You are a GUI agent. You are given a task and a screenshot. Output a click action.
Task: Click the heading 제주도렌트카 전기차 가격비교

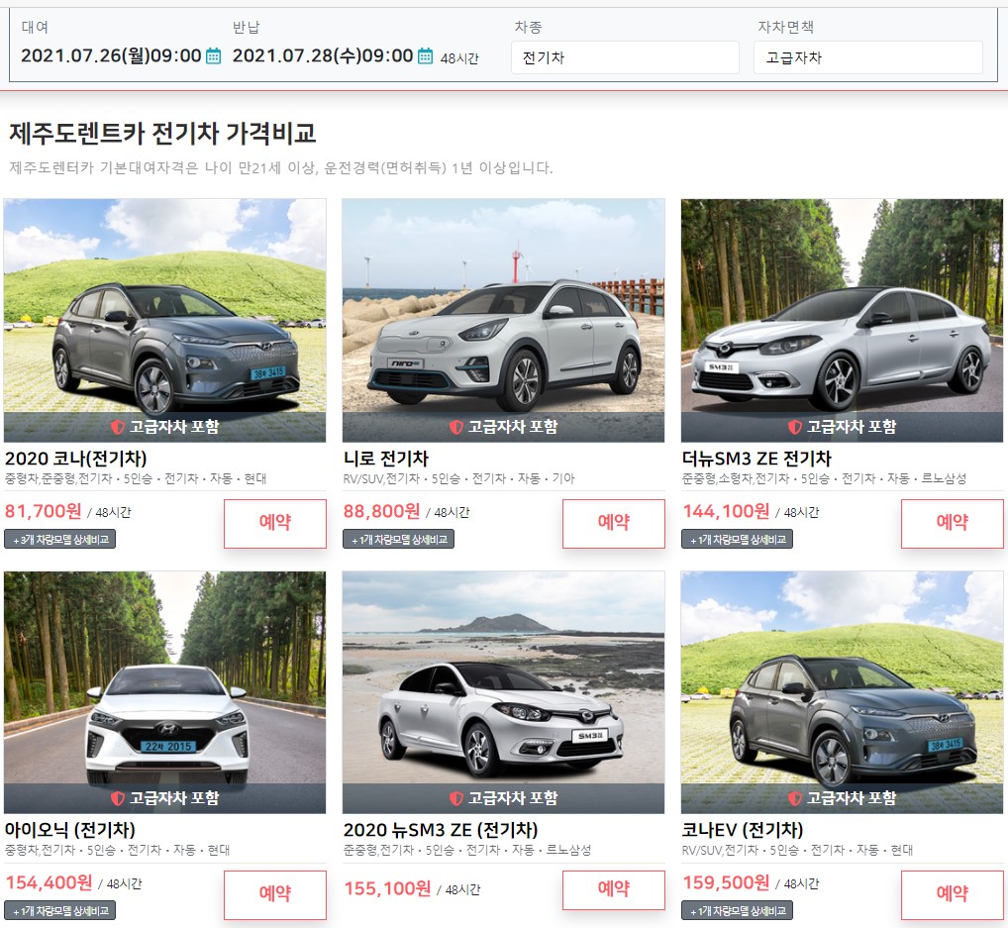click(x=162, y=133)
